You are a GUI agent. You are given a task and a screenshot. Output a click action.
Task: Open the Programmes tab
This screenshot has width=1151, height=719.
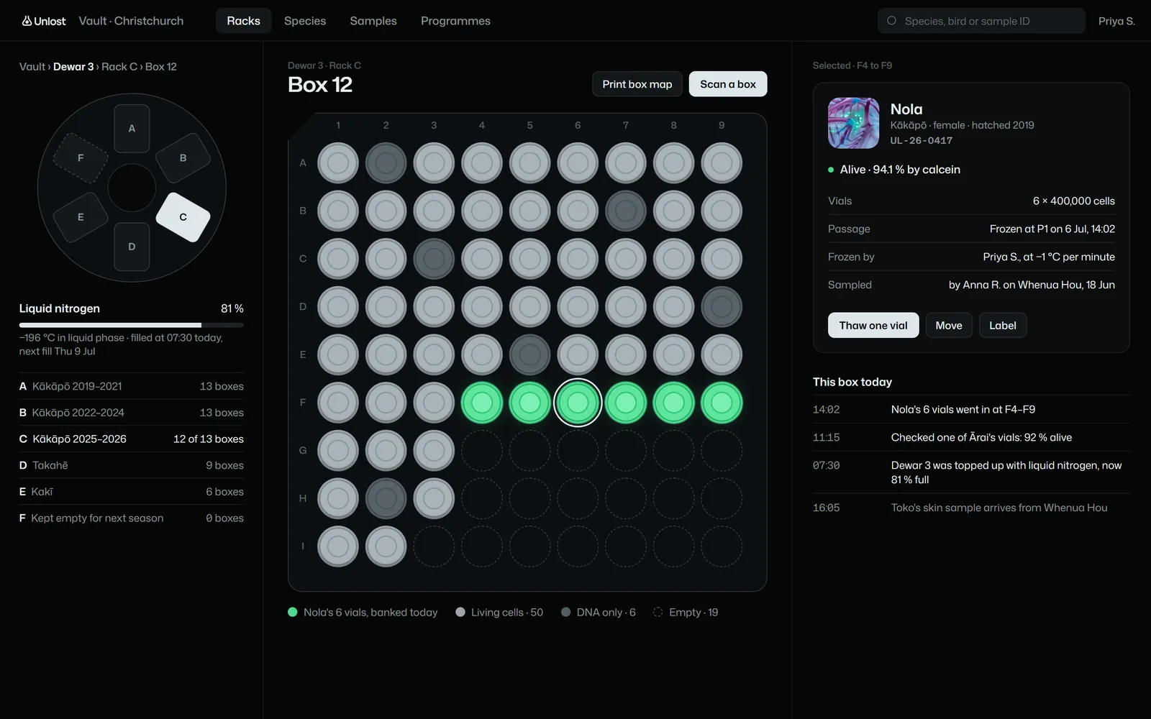point(455,21)
